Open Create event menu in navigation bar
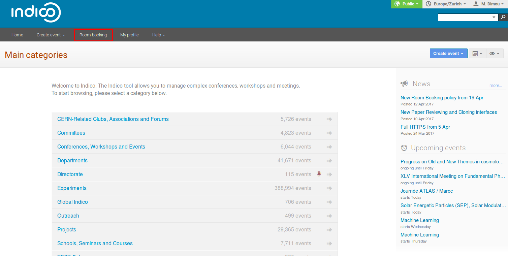This screenshot has height=256, width=508. [51, 35]
